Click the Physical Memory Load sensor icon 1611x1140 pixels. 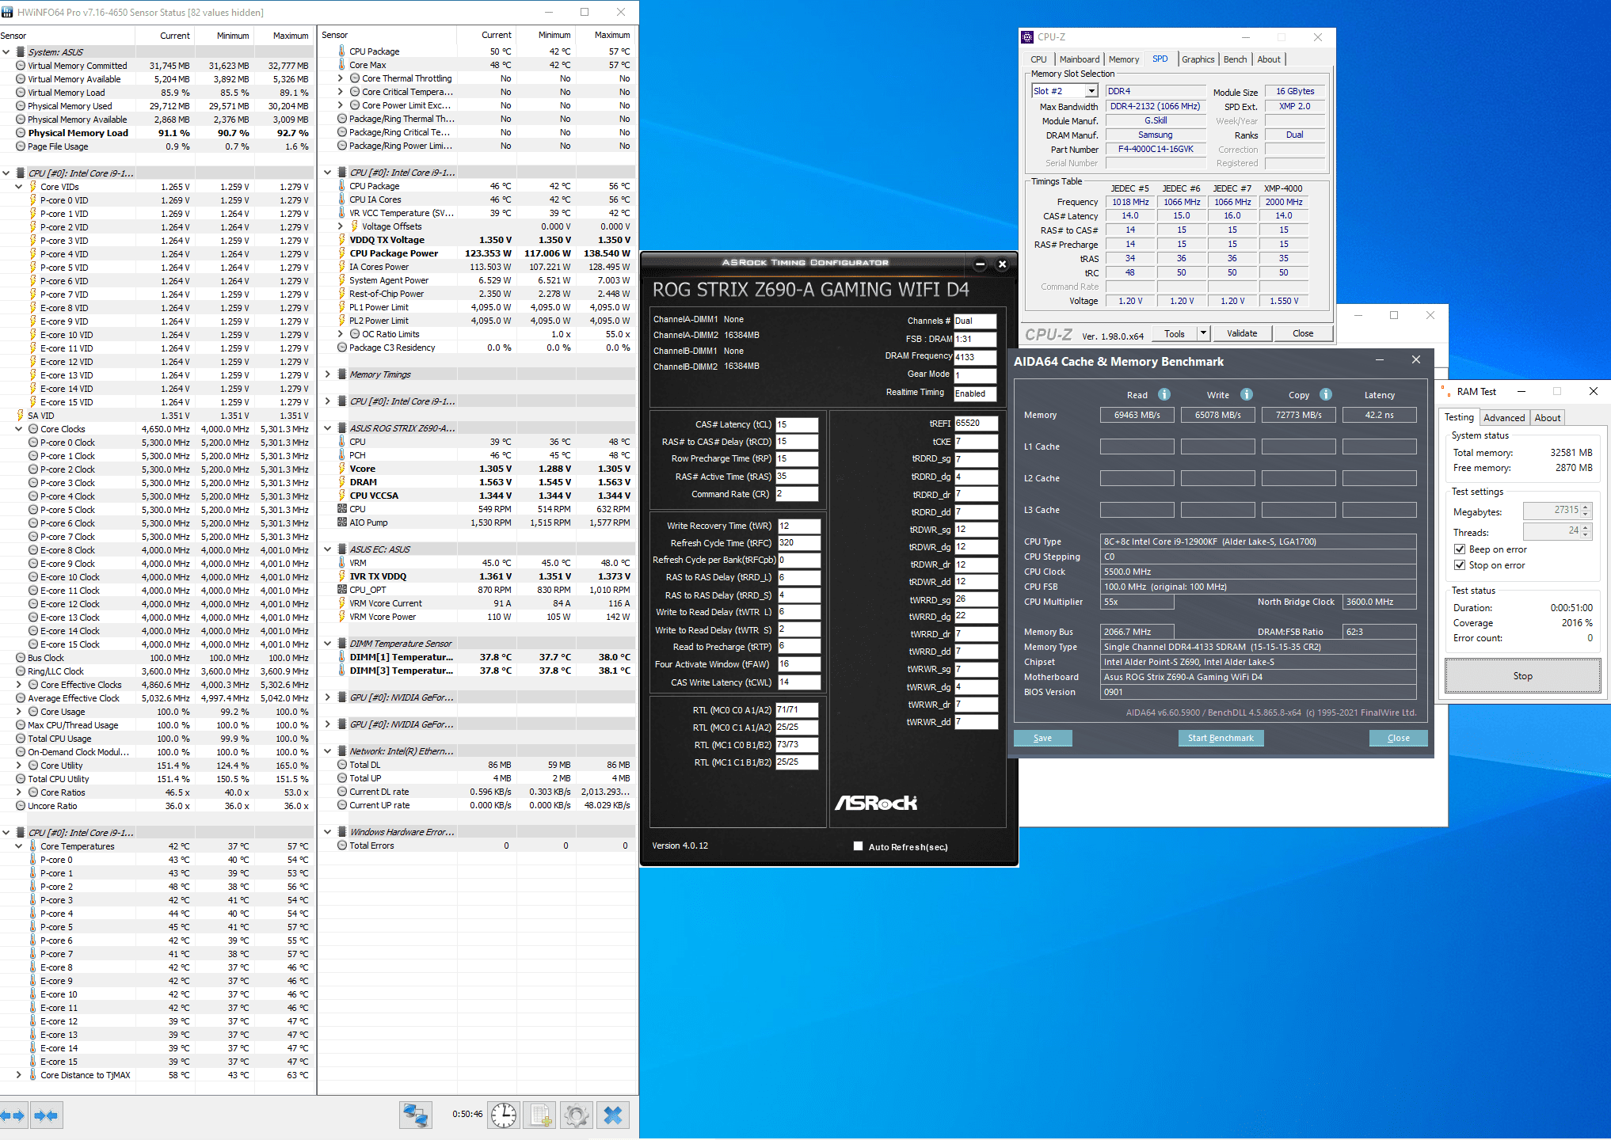(21, 133)
